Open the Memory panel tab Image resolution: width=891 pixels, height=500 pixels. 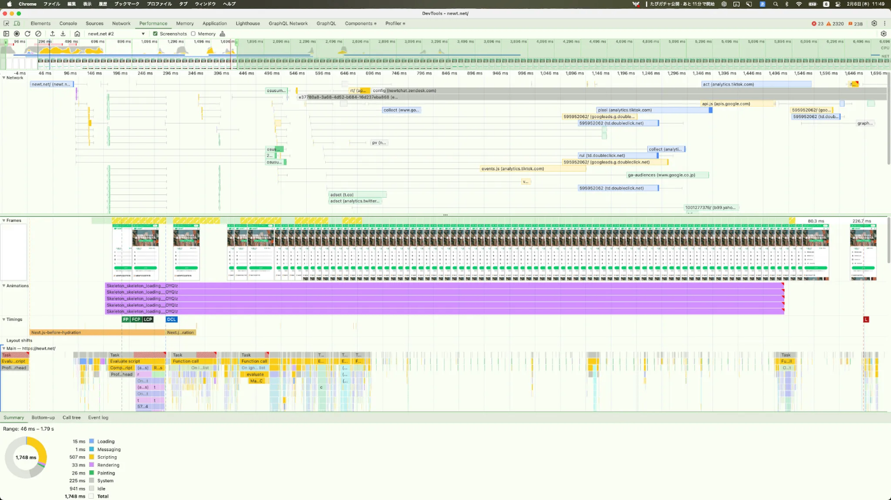click(x=185, y=24)
